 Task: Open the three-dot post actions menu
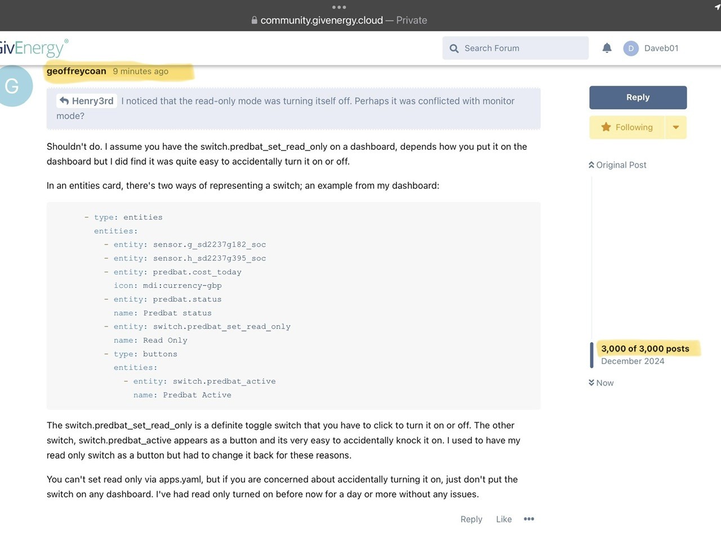pos(529,519)
